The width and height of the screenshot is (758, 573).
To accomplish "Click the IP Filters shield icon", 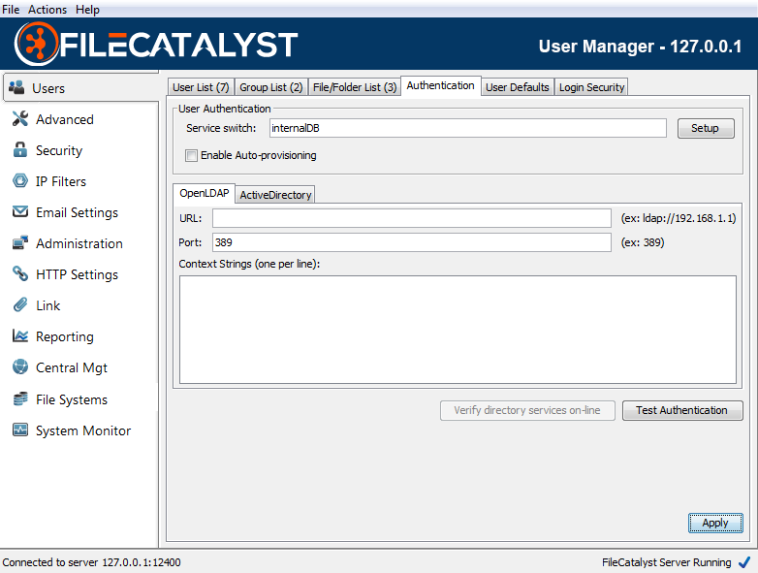I will coord(20,181).
